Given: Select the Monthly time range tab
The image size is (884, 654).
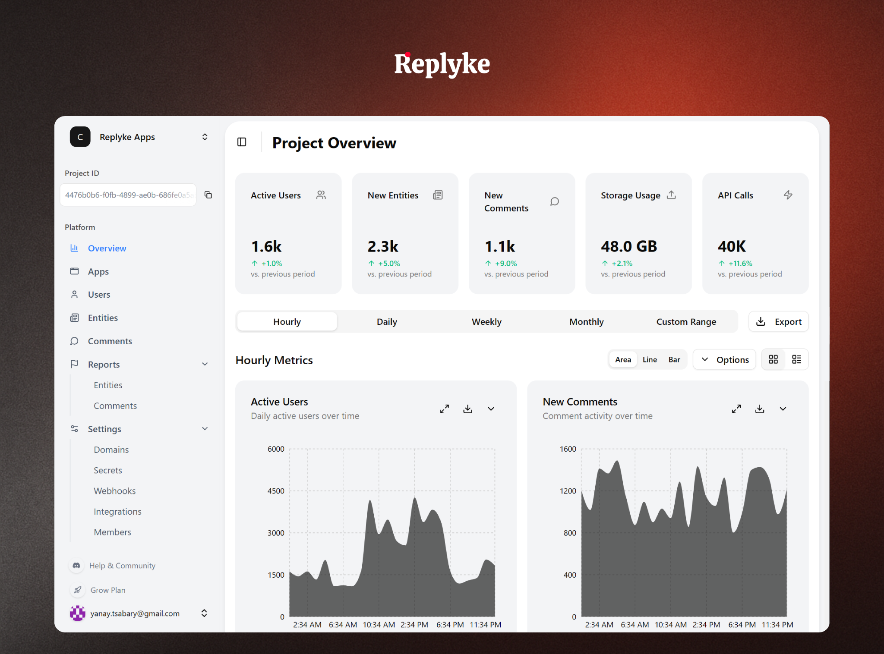Looking at the screenshot, I should 586,321.
